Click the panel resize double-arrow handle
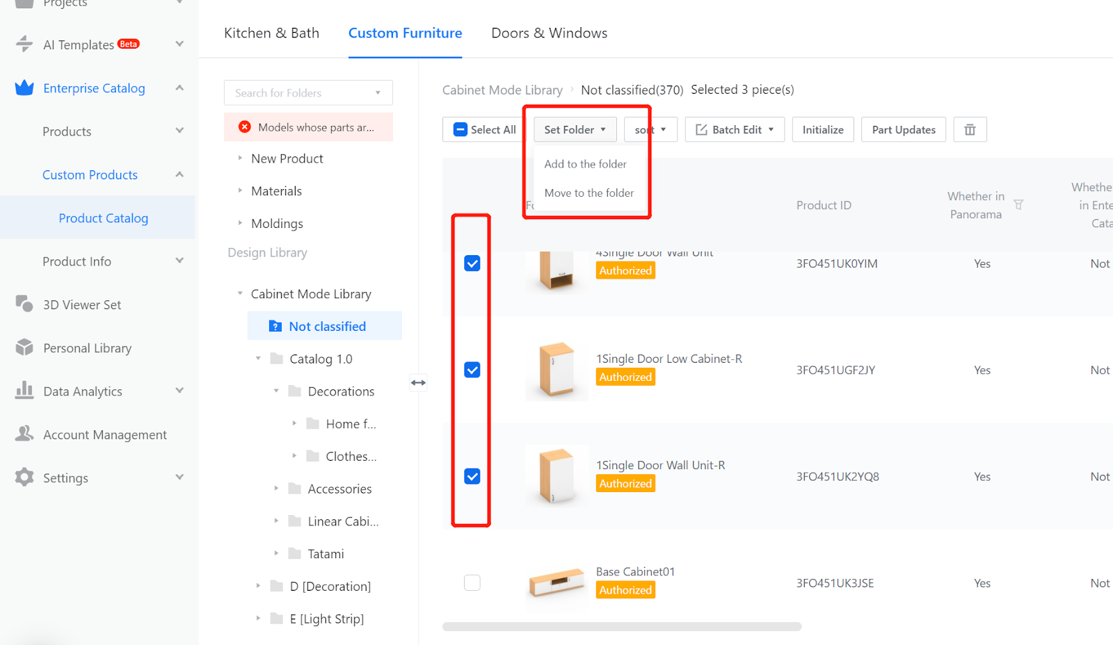This screenshot has height=645, width=1113. tap(418, 382)
